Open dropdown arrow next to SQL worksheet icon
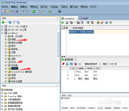129x111 pixels. (x=54, y=11)
